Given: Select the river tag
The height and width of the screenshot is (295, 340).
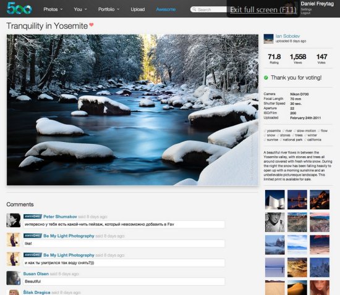Looking at the screenshot, I should pos(289,131).
